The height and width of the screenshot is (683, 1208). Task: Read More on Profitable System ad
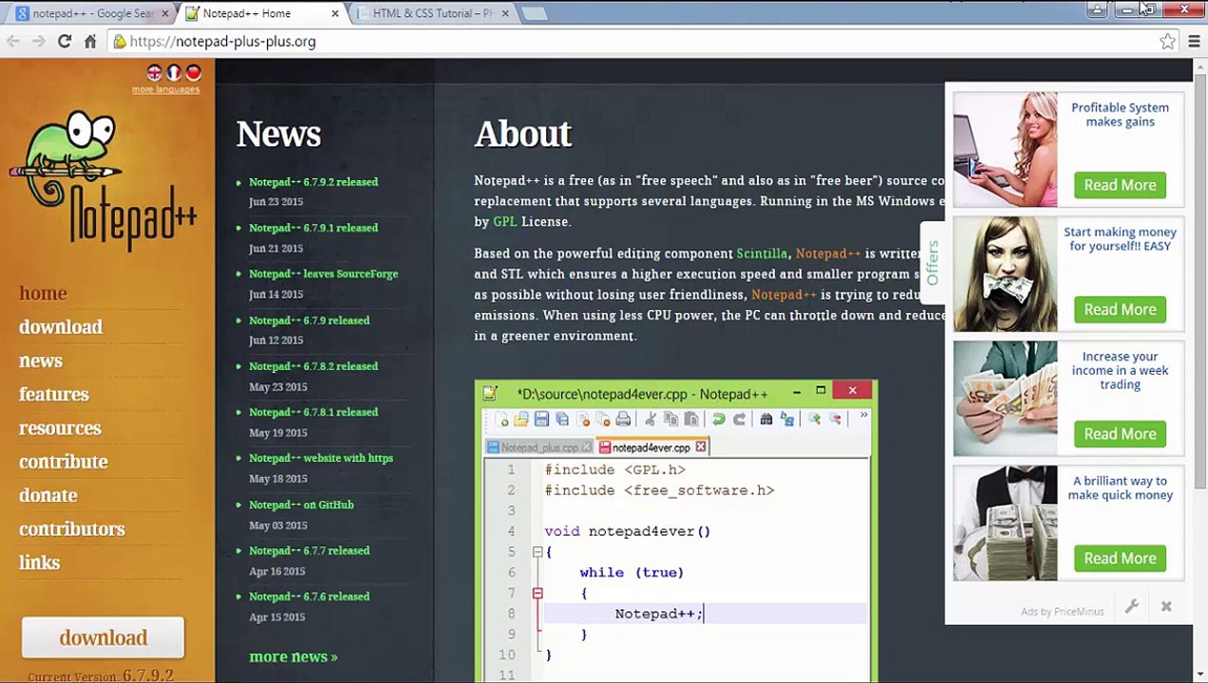1120,185
